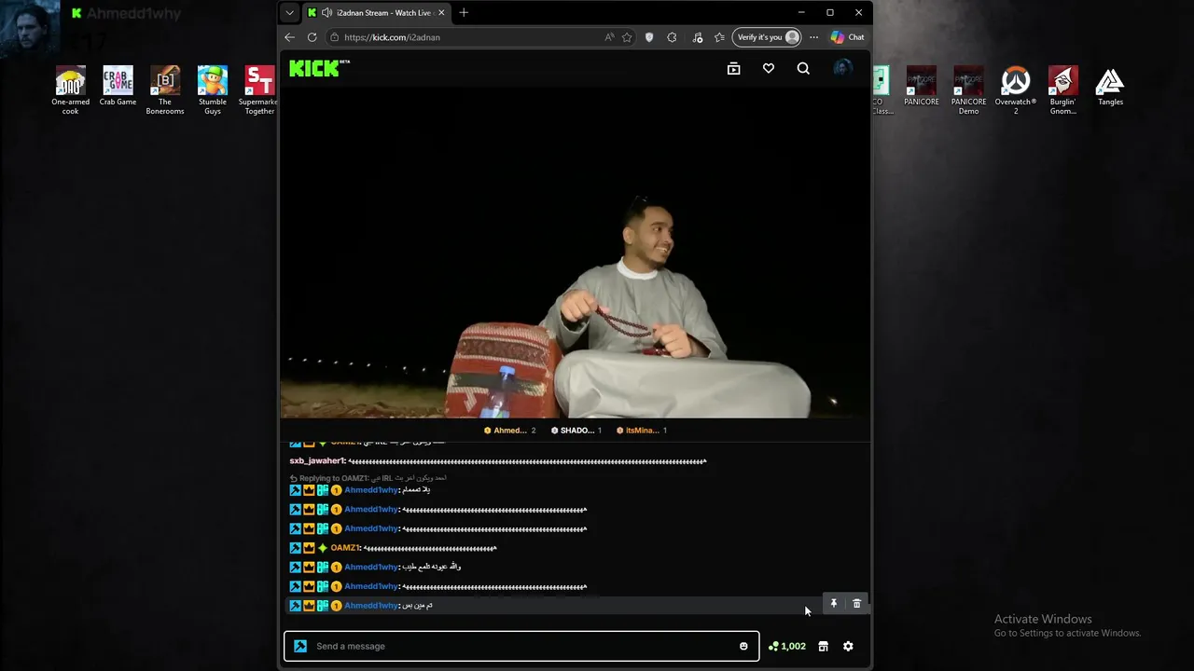Click the Supermarket Together desktop icon

tap(258, 89)
